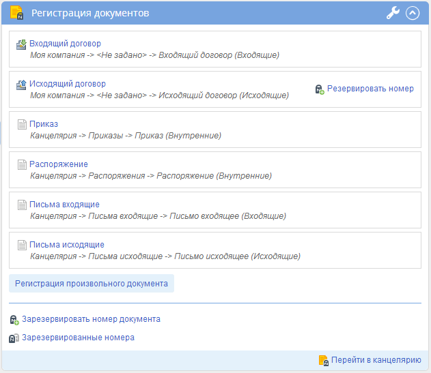Click the Приказ document icon
Viewport: 431px width, 373px height.
22,124
